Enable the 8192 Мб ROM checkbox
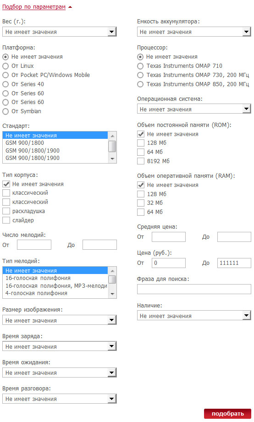Image resolution: width=254 pixels, height=422 pixels. (x=141, y=161)
